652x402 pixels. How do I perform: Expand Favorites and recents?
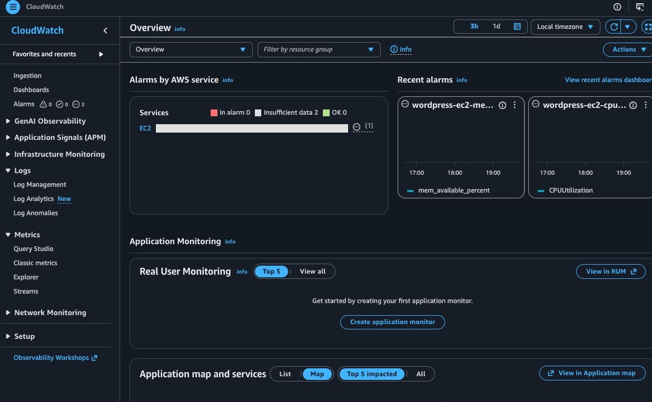pos(58,54)
